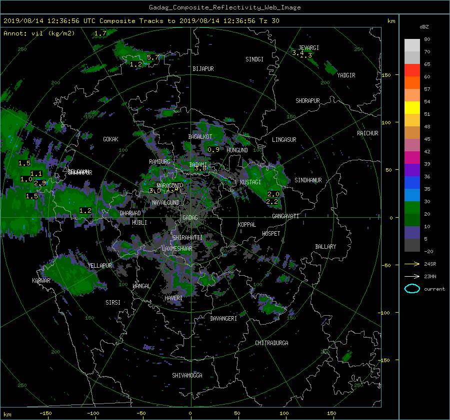This screenshot has height=420, width=450.
Task: Click the 'Annot: vil (kg/m2)' annotation label
Action: 39,33
